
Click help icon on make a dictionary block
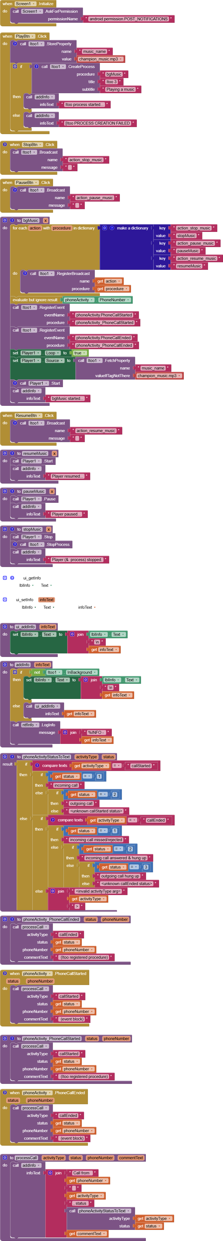click(x=112, y=228)
